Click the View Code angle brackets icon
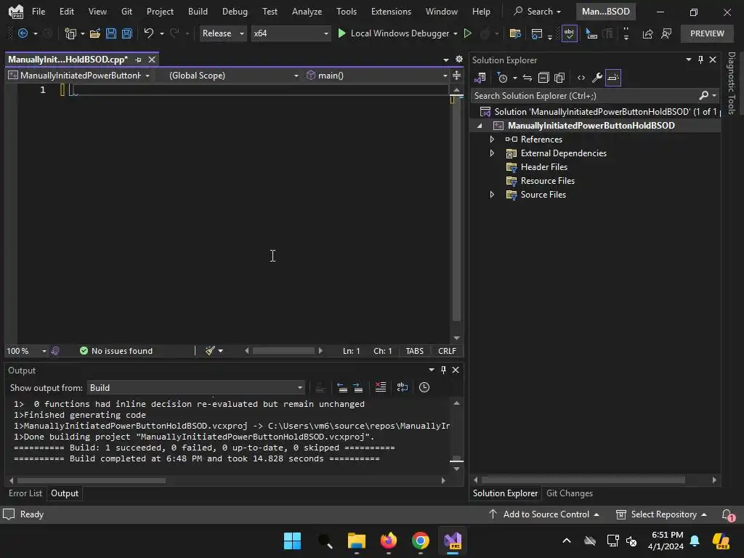The image size is (744, 558). click(581, 78)
